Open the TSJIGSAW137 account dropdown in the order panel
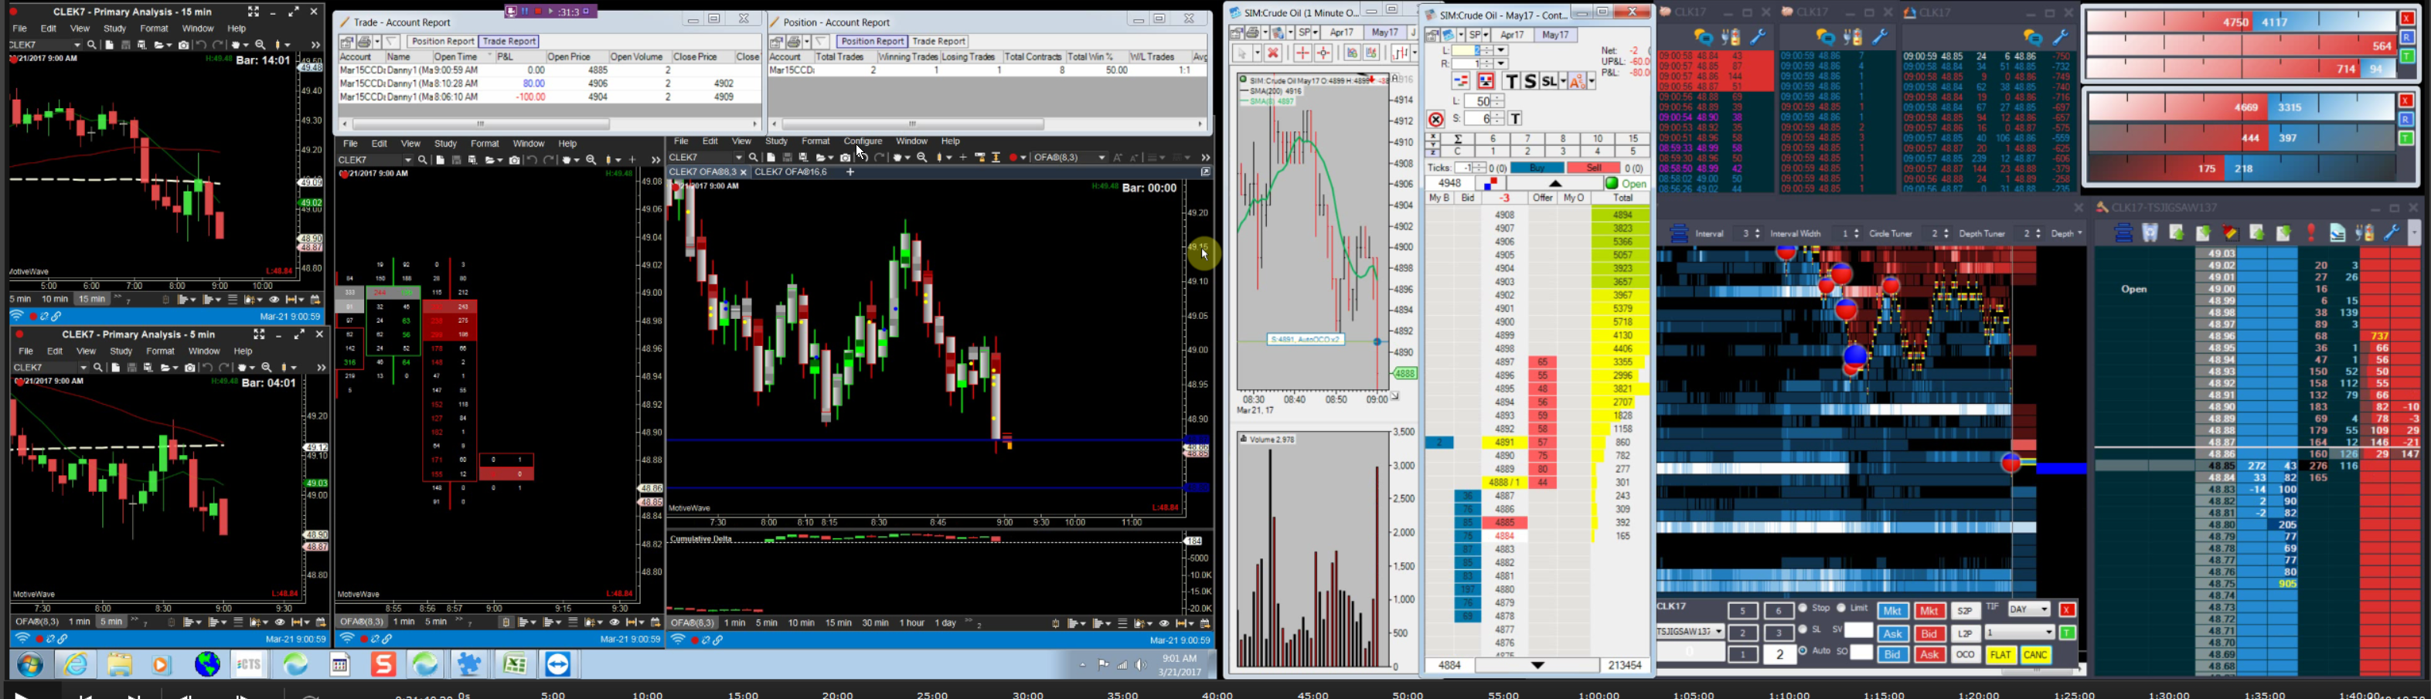The width and height of the screenshot is (2431, 699). pyautogui.click(x=1690, y=631)
